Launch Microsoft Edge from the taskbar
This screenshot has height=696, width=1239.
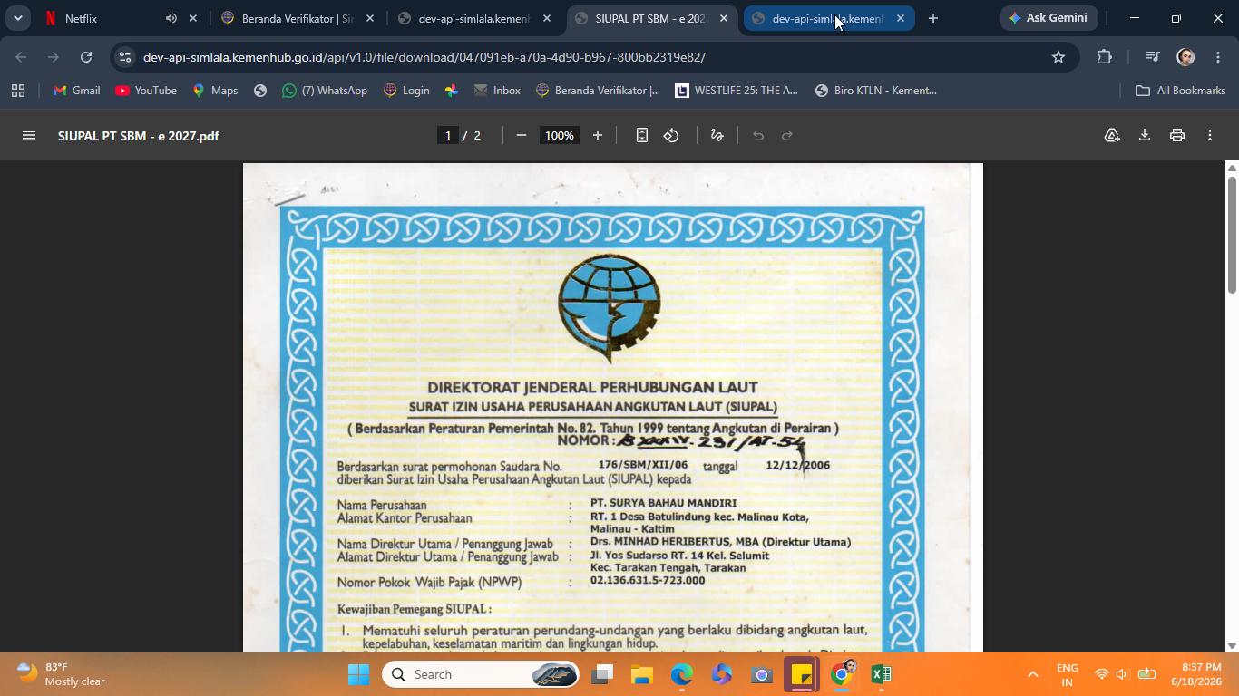click(682, 674)
